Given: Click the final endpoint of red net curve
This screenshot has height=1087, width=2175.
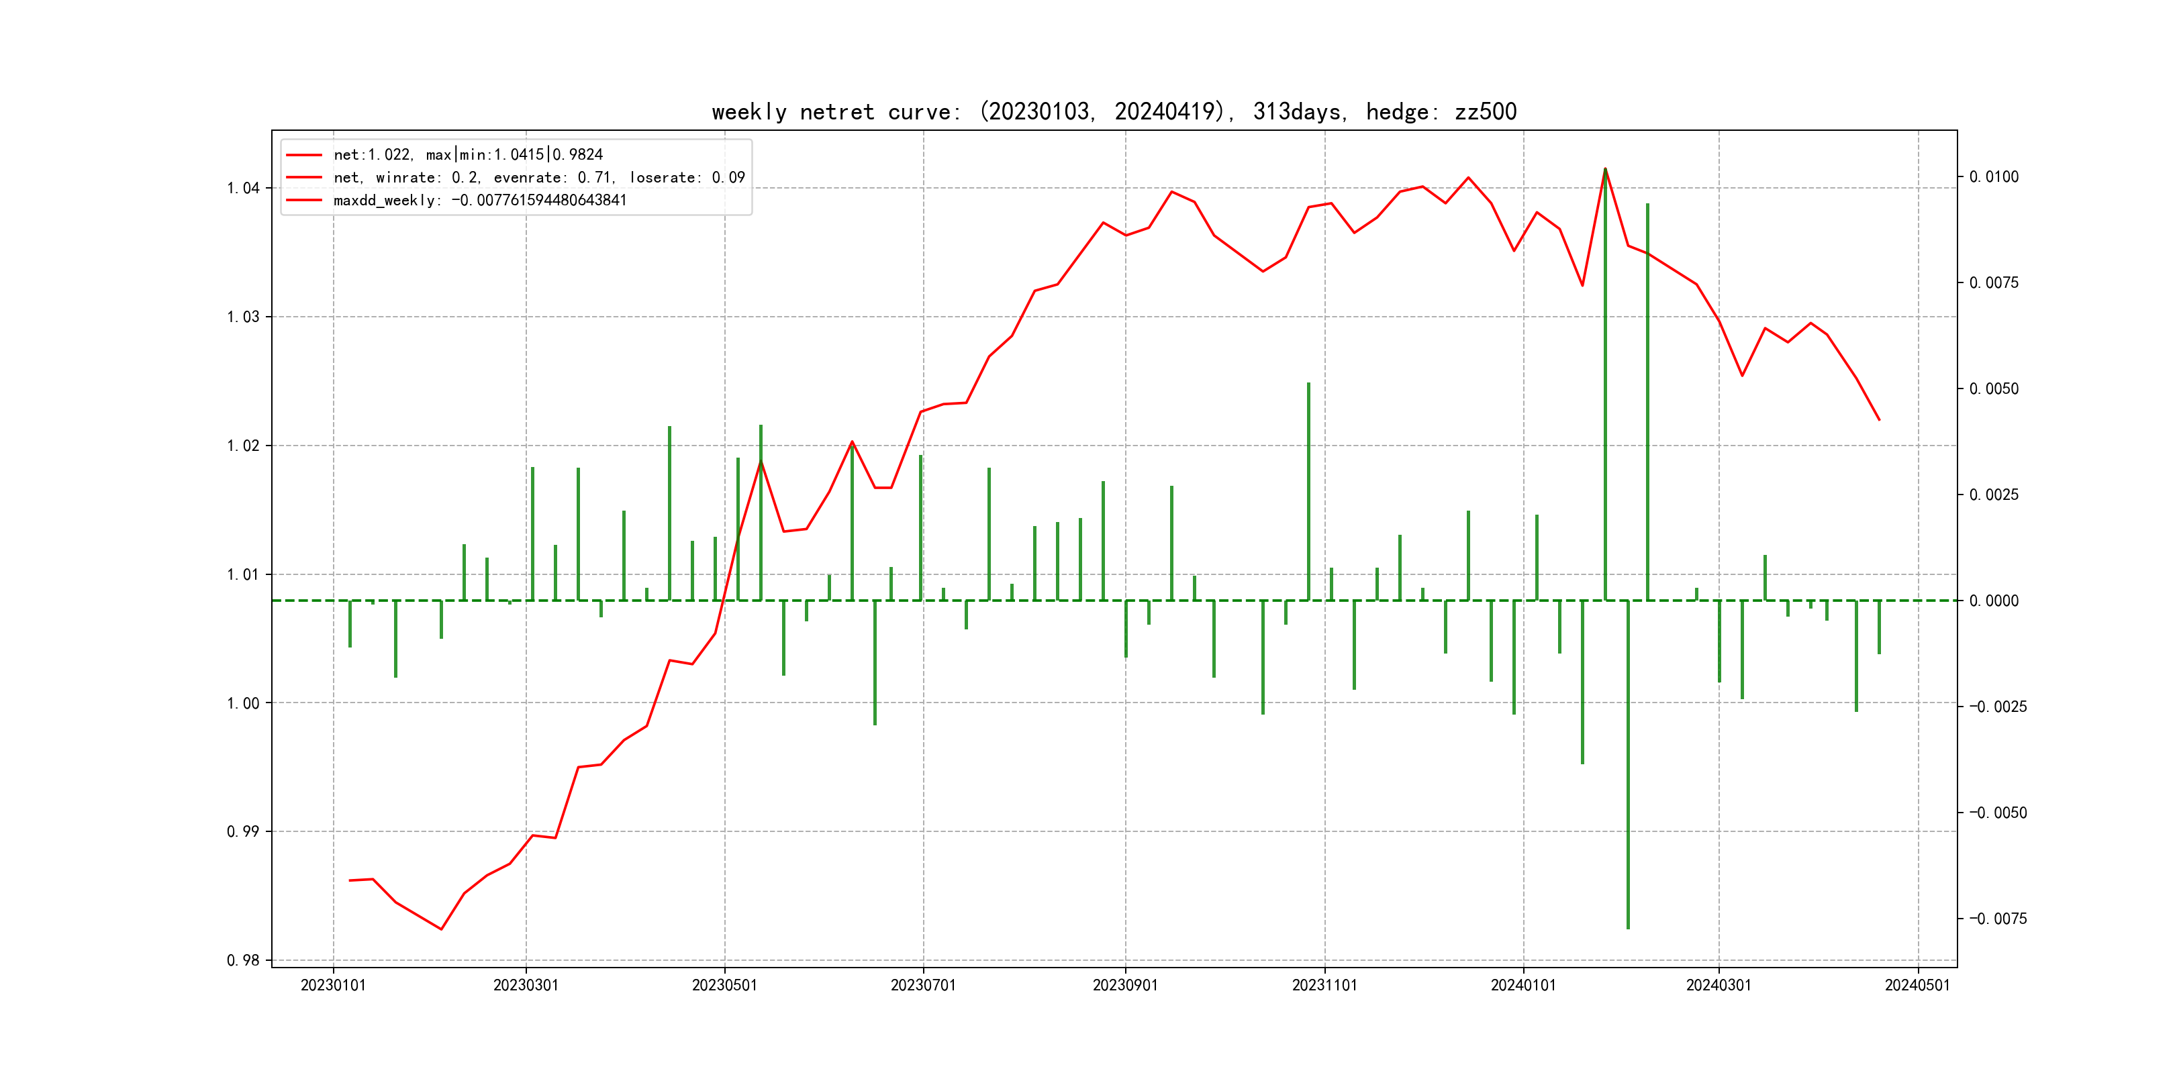Looking at the screenshot, I should (1879, 419).
